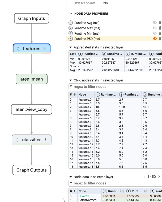
Task: Click the Conv2d node link
Action: click(84, 196)
